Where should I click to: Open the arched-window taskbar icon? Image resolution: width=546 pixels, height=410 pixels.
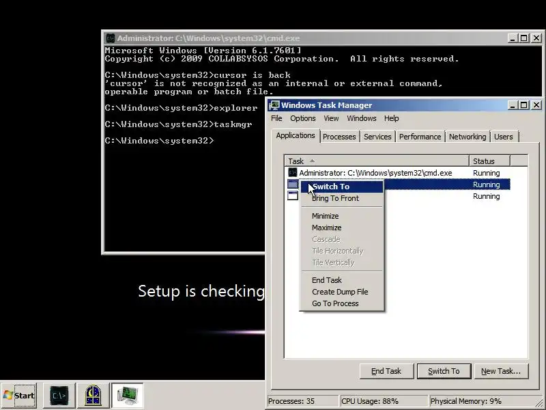pos(93,396)
